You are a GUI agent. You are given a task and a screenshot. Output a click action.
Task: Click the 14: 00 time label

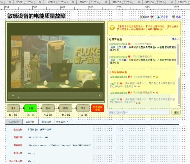(x=13, y=115)
